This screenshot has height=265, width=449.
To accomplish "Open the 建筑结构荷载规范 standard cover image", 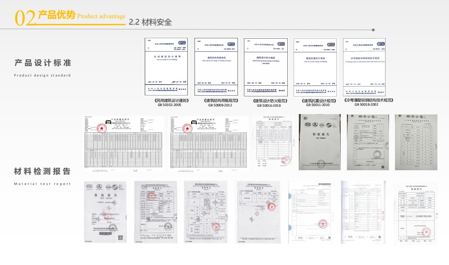I will (216, 67).
